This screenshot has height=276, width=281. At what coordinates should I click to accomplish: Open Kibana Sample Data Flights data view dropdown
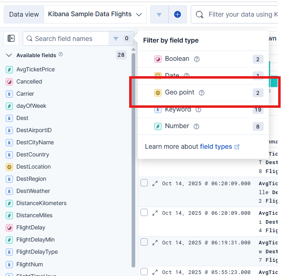pos(95,14)
